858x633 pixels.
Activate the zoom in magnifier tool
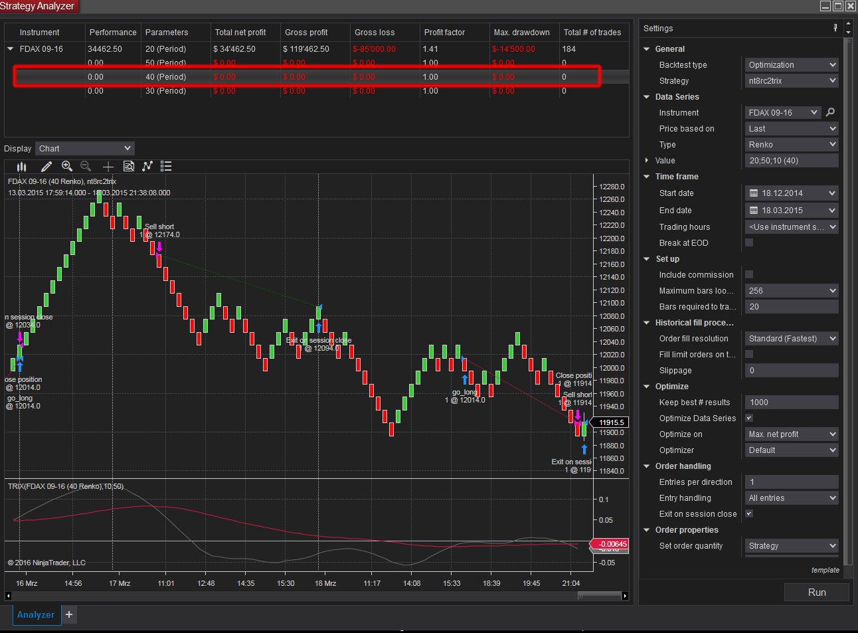point(67,166)
